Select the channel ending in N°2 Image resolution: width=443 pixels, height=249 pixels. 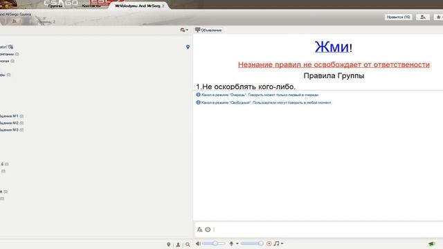[11, 123]
